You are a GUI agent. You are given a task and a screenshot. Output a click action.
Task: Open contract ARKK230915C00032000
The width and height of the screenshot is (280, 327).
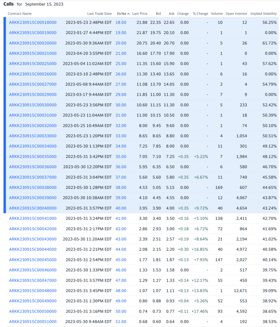[x=33, y=125]
